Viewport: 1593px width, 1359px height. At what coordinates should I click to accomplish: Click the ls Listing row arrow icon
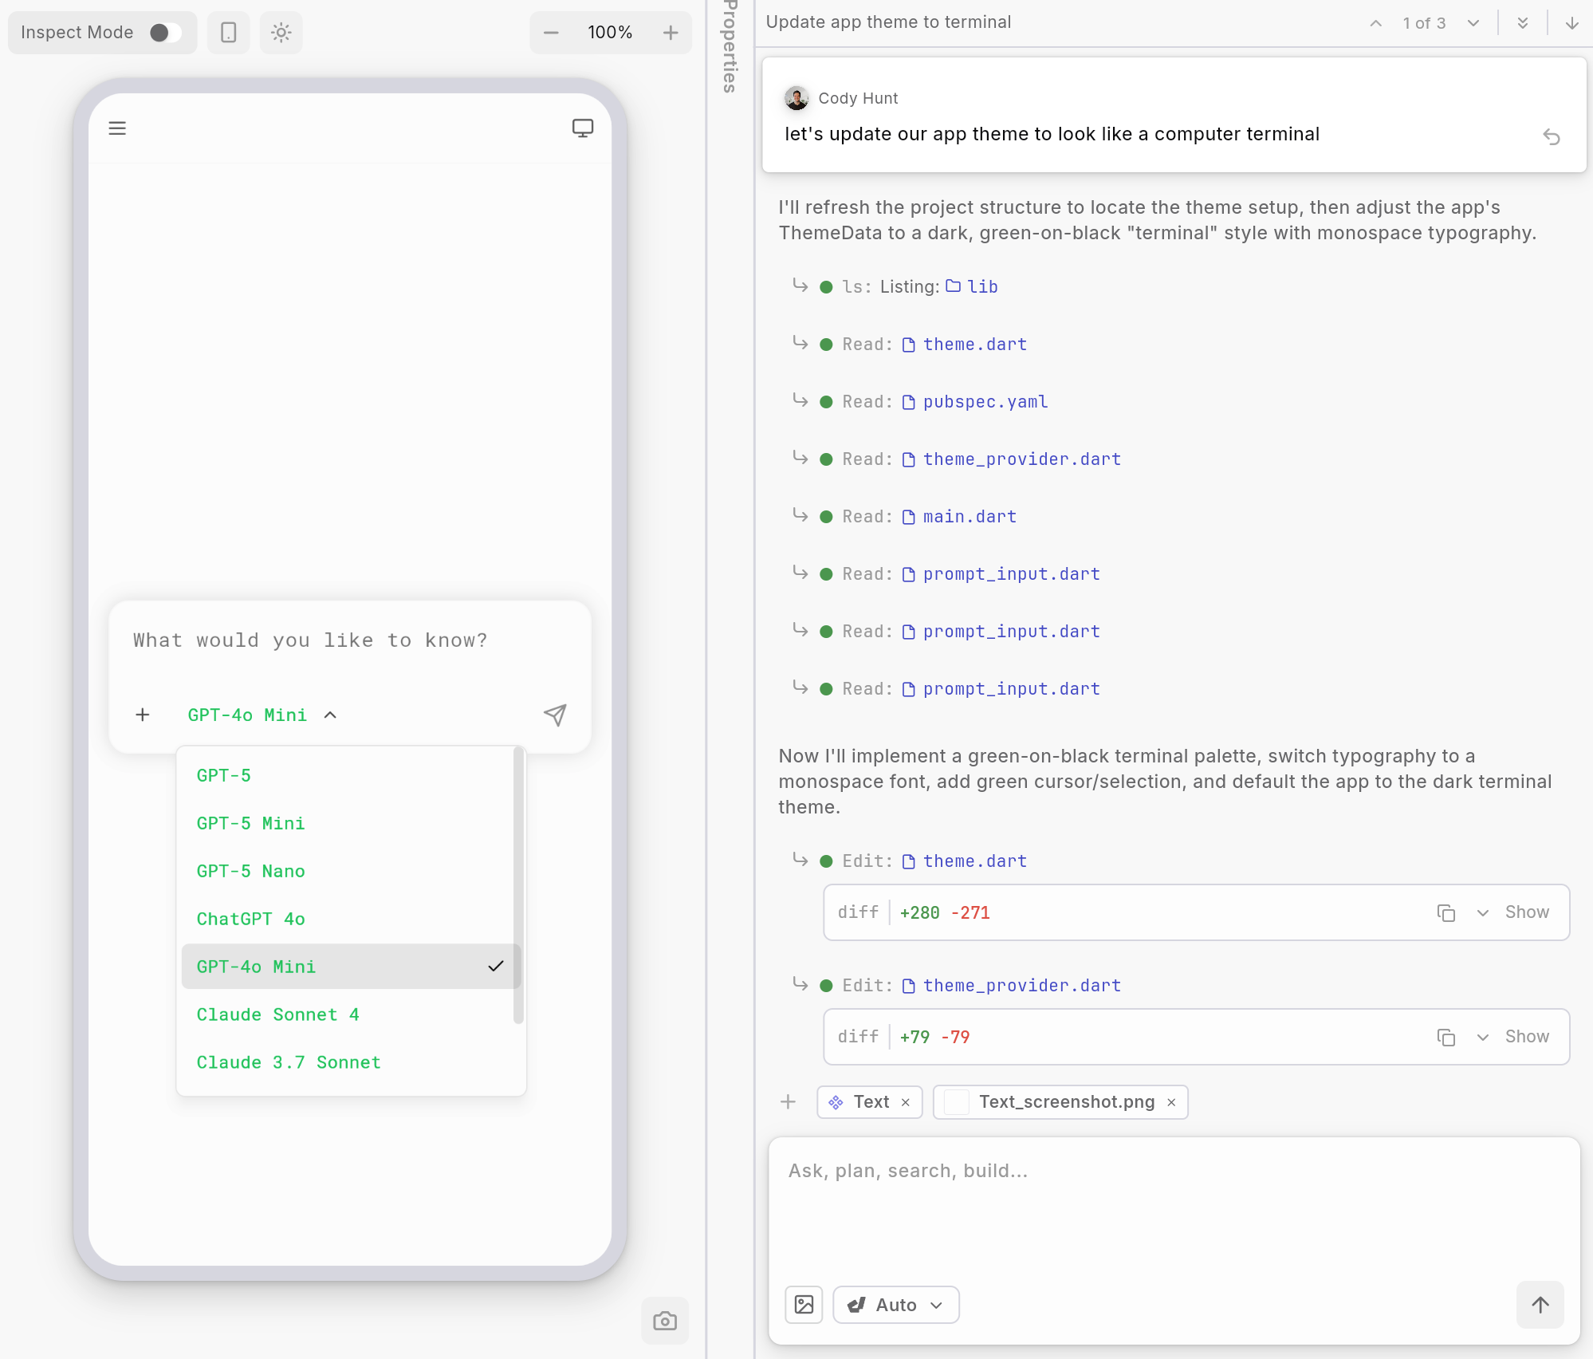[x=800, y=286]
